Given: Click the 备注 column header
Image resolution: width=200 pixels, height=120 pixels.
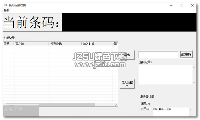Looking at the screenshot, I should pos(115,44).
